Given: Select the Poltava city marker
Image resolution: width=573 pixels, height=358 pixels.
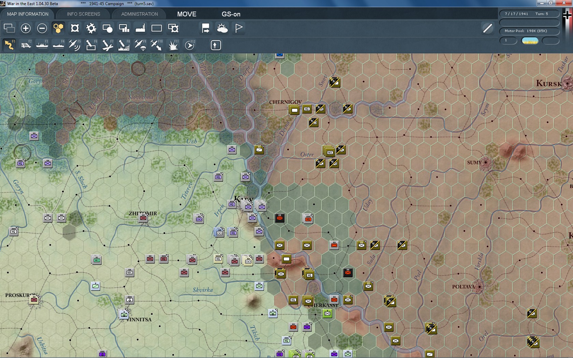Looking at the screenshot, I should (480, 287).
